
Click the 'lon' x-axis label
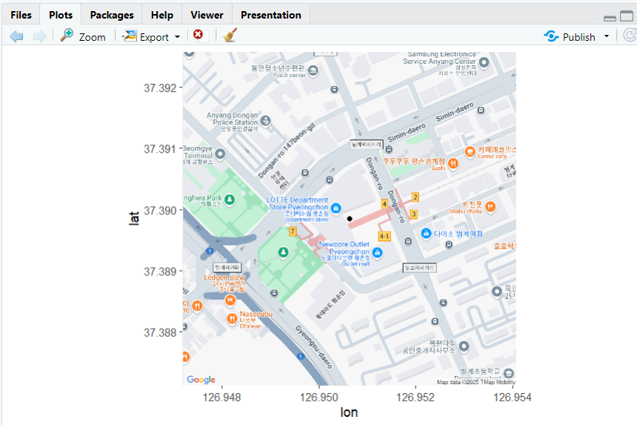[349, 412]
